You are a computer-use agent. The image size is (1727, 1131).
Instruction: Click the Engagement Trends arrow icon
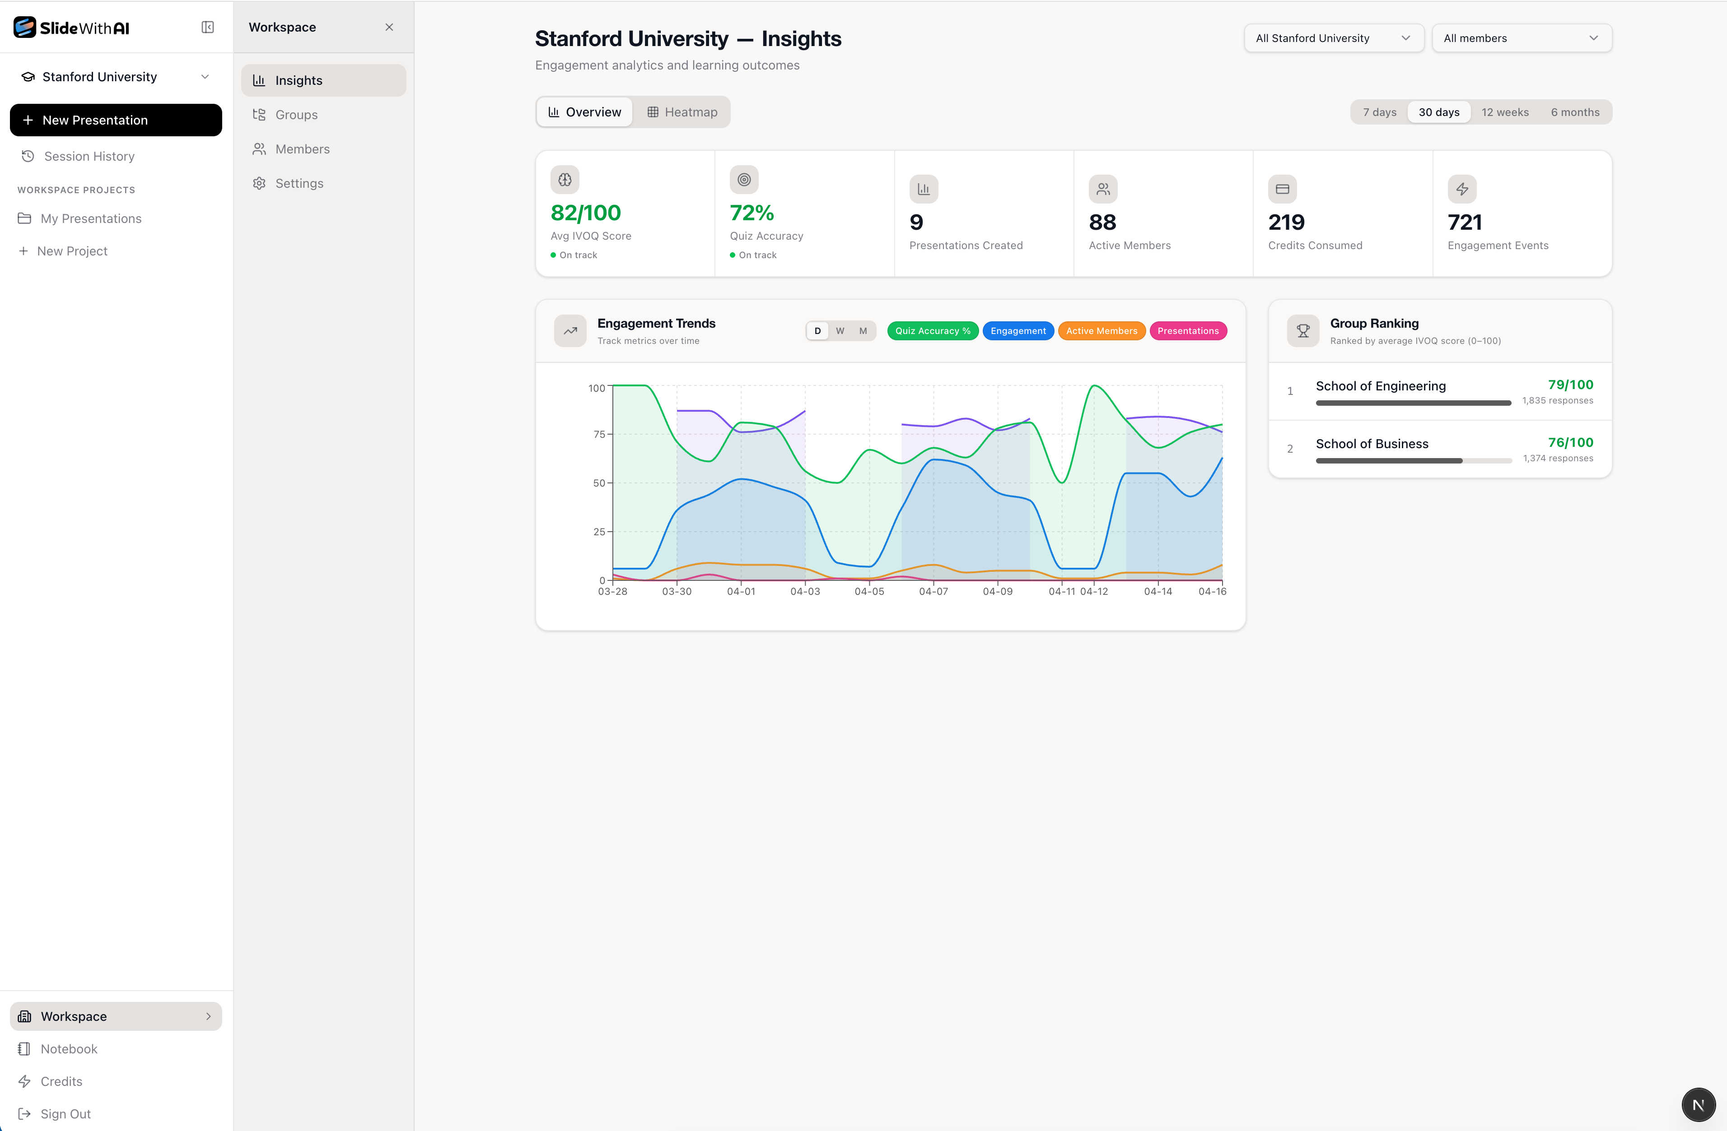pyautogui.click(x=570, y=331)
